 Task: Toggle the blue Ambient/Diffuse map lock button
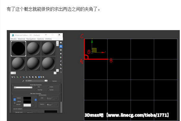(36, 100)
